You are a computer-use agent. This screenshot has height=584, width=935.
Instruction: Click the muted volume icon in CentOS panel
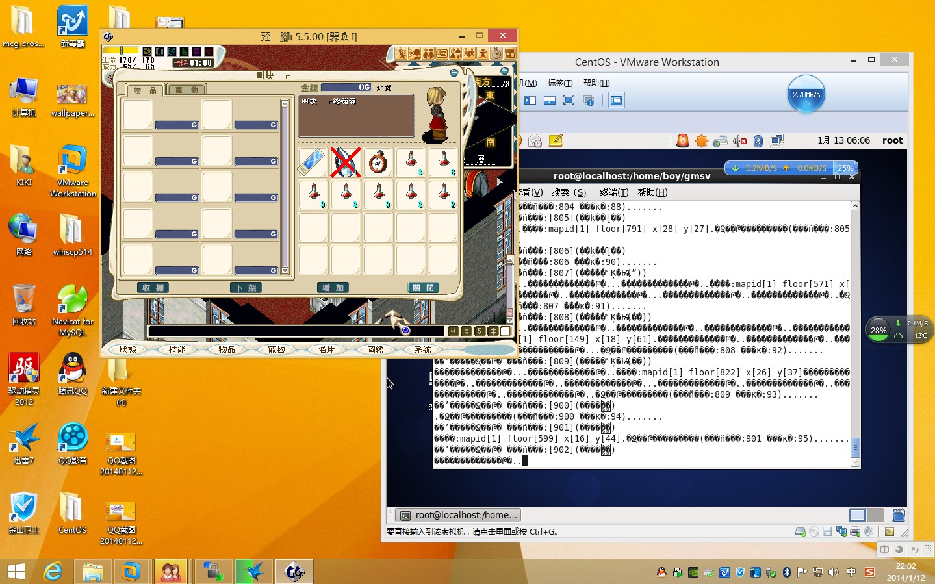point(739,141)
